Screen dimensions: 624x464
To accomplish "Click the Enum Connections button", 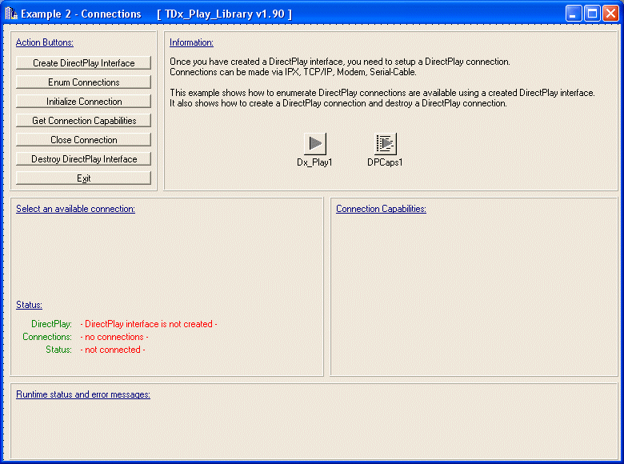I will pyautogui.click(x=83, y=82).
